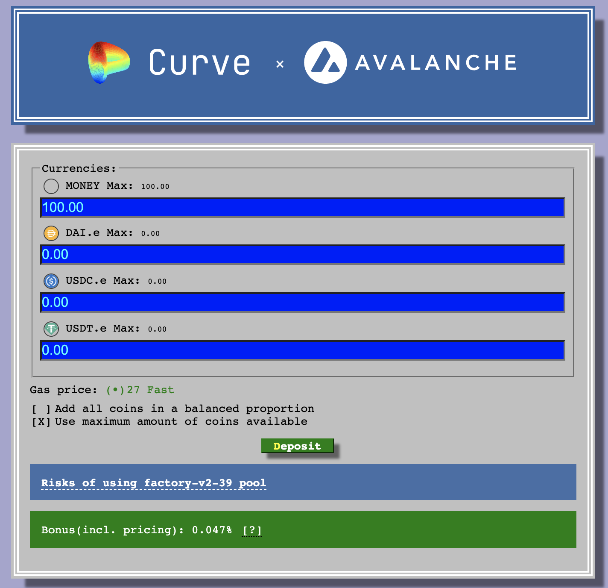Click the DAI.e amount input field
This screenshot has height=588, width=608.
point(302,255)
